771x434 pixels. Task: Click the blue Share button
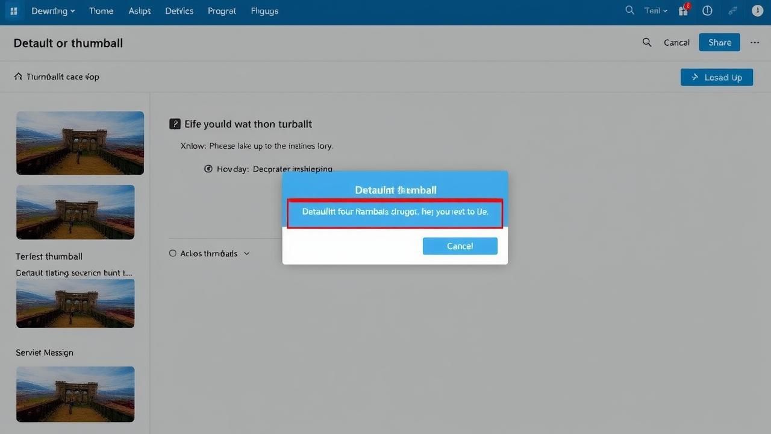coord(719,42)
